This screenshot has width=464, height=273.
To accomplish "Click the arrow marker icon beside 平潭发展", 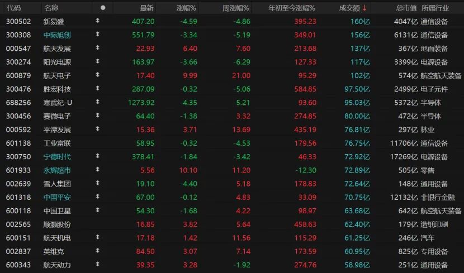I will click(x=98, y=130).
